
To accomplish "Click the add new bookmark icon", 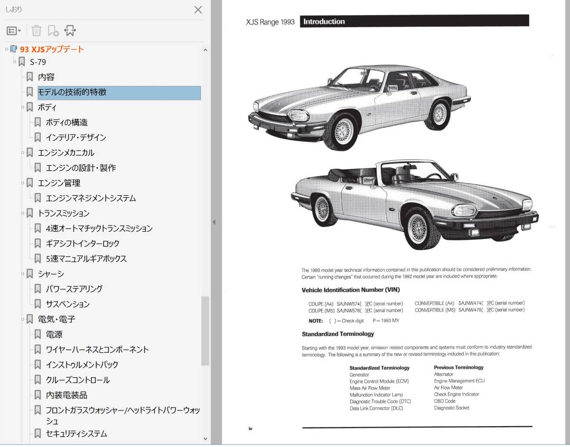I will pos(53,31).
